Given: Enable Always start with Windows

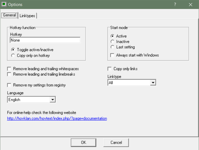Looking at the screenshot, I should [112, 55].
